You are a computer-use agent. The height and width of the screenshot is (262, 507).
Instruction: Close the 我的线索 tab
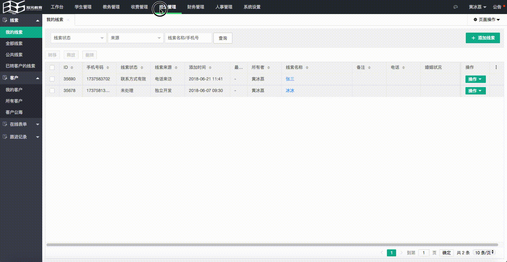point(68,20)
